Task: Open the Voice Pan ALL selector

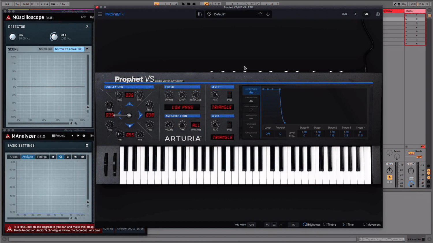Action: point(196,125)
